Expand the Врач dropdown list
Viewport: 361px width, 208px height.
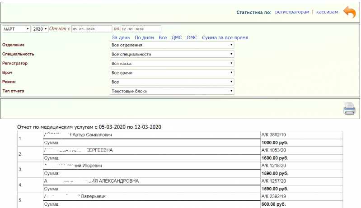[172, 73]
